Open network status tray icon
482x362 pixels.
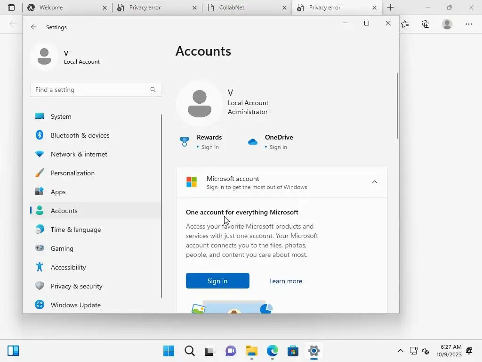pos(413,351)
